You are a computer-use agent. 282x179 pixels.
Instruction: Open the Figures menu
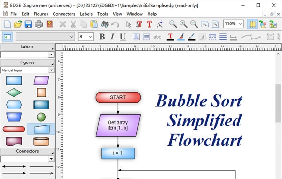click(x=41, y=14)
